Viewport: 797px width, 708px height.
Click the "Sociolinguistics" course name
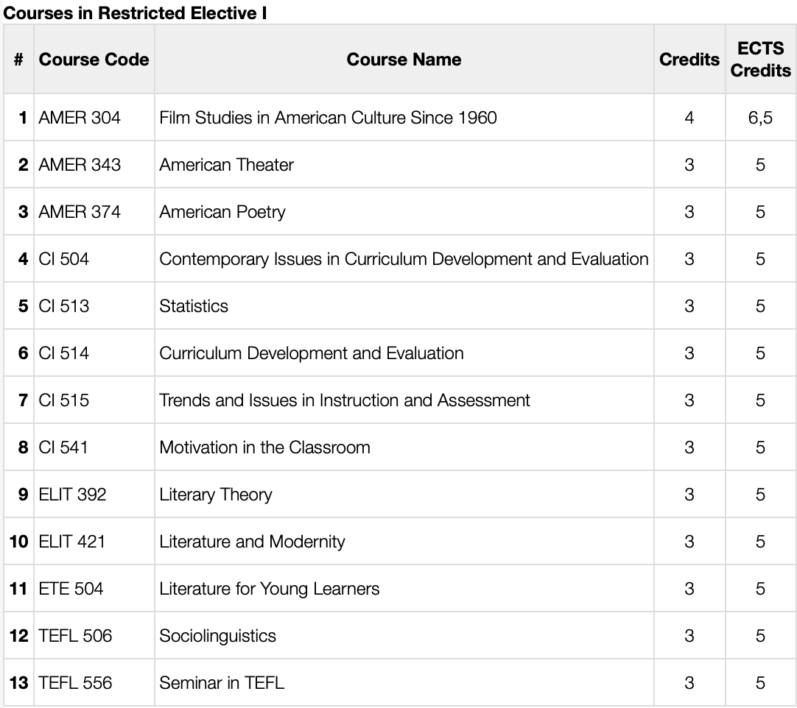216,635
